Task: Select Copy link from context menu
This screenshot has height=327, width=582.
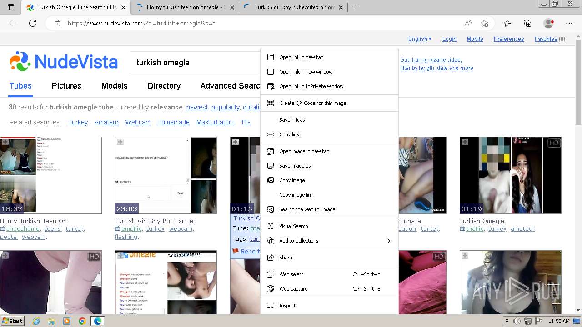Action: click(x=329, y=134)
